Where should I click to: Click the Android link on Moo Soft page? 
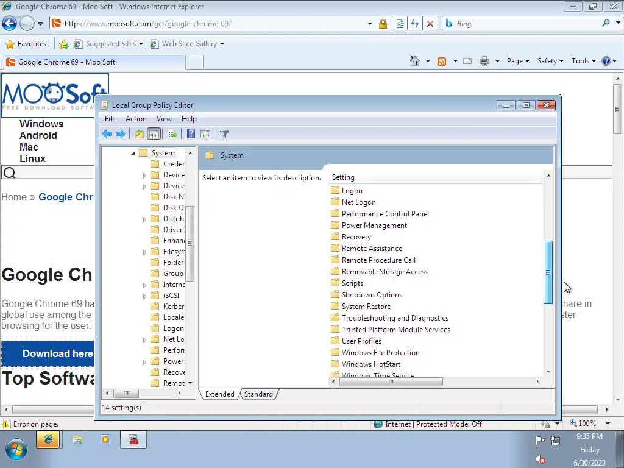pos(38,135)
